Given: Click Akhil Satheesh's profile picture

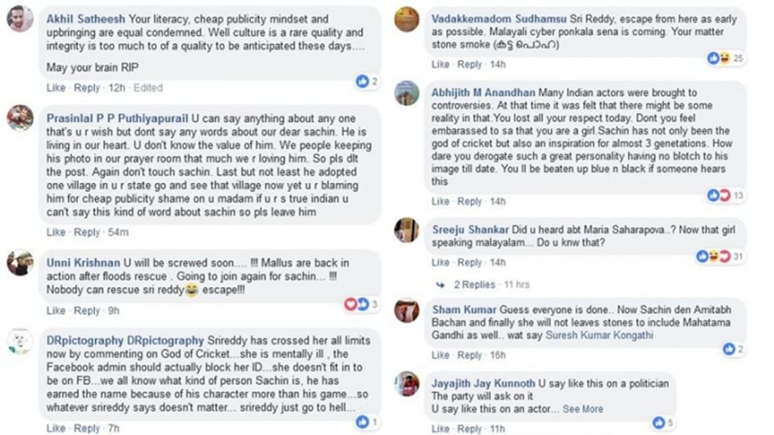Looking at the screenshot, I should pos(20,19).
